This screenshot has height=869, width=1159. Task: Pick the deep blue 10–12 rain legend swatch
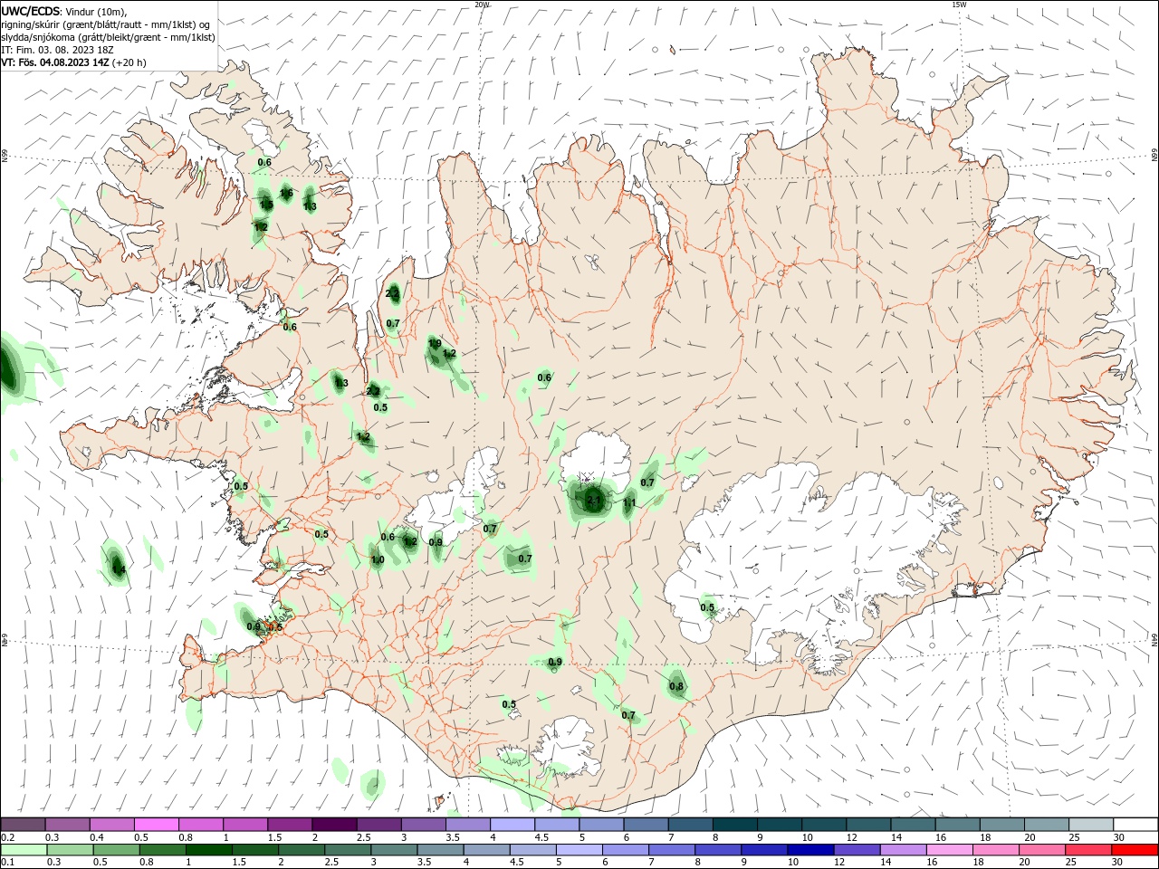[810, 850]
